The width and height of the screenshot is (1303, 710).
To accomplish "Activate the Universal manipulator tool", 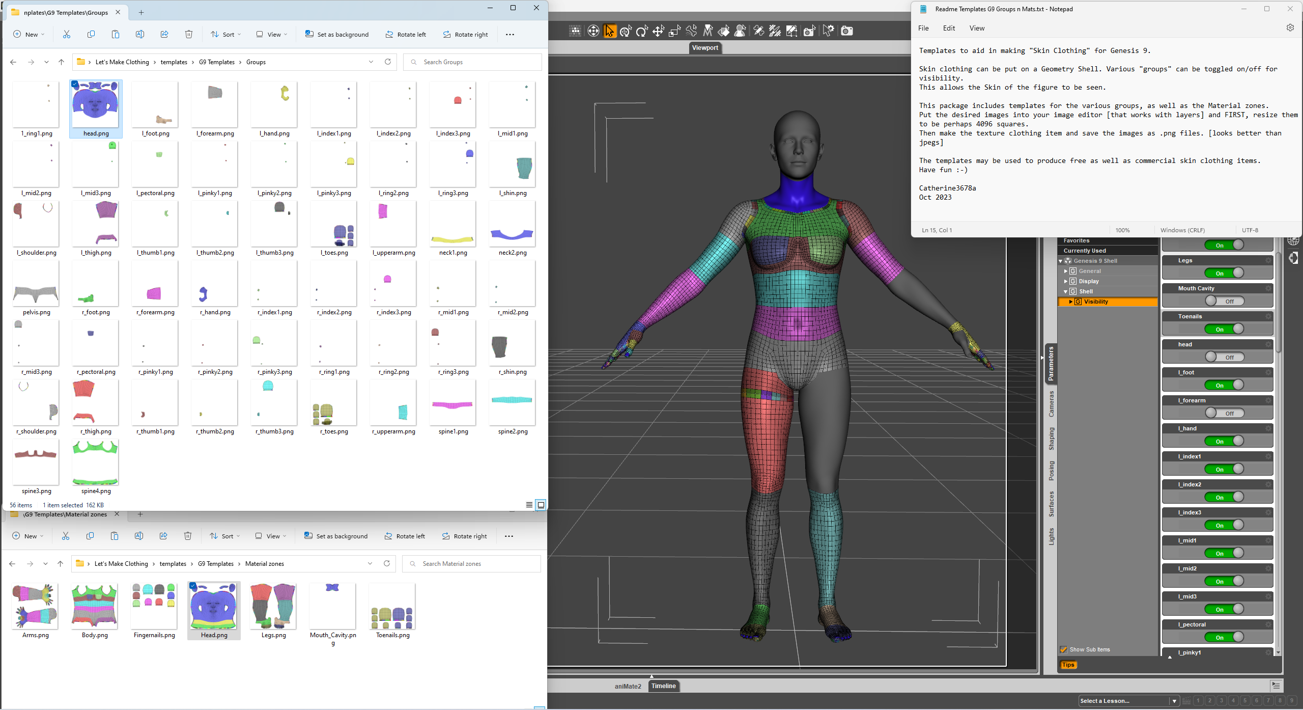I will 626,31.
